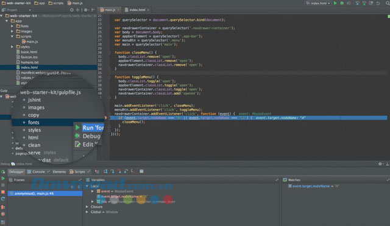Click web-starter-kit breadcrumb in navigation bar
This screenshot has width=390, height=226.
(x=16, y=3)
